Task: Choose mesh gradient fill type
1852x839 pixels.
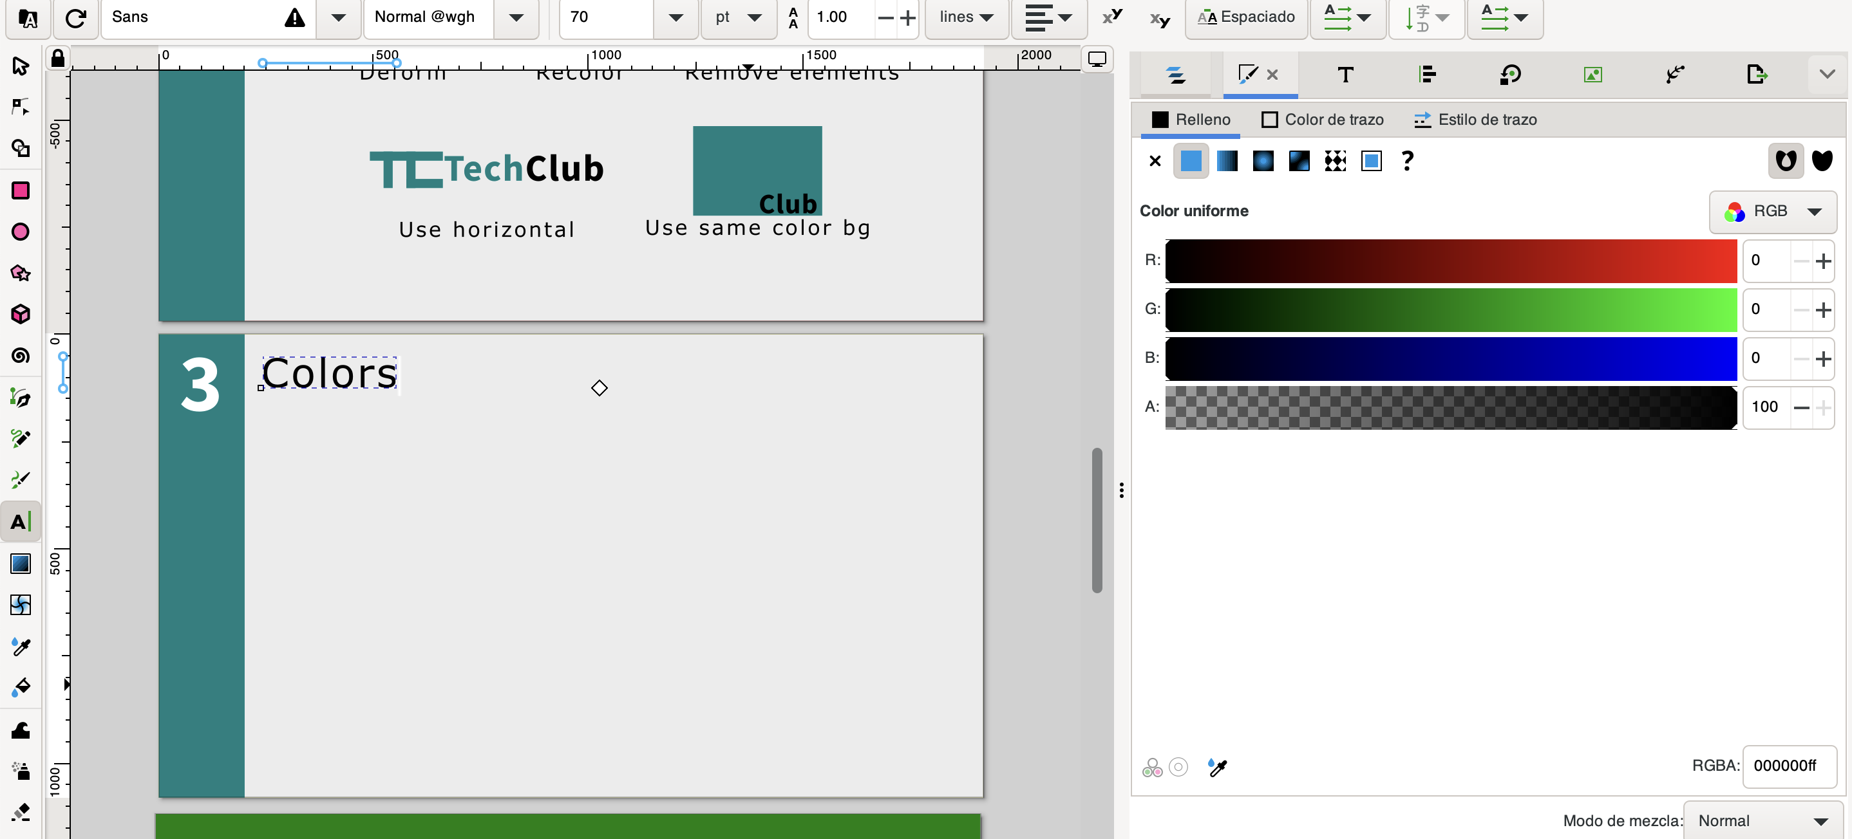Action: tap(1299, 161)
